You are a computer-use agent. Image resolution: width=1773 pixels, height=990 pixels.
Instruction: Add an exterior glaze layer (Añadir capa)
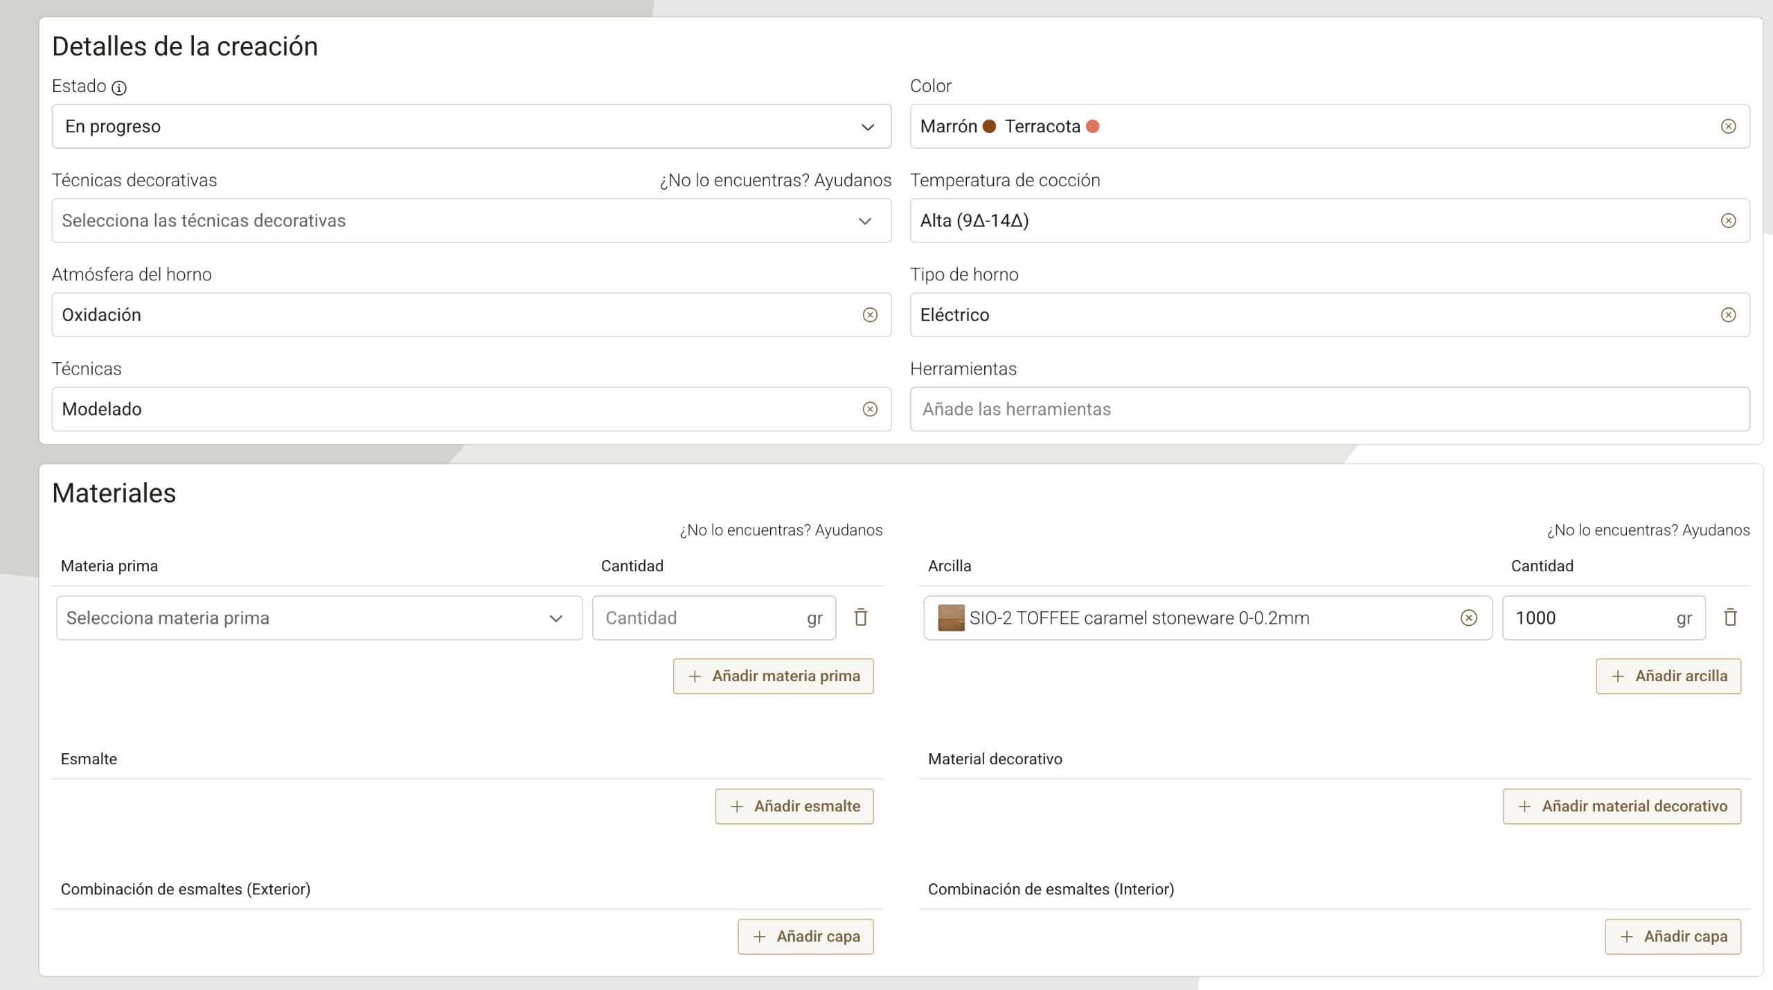(x=805, y=936)
